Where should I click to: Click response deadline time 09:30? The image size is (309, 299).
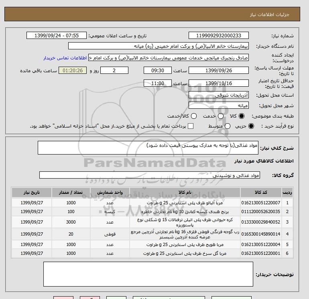158,70
